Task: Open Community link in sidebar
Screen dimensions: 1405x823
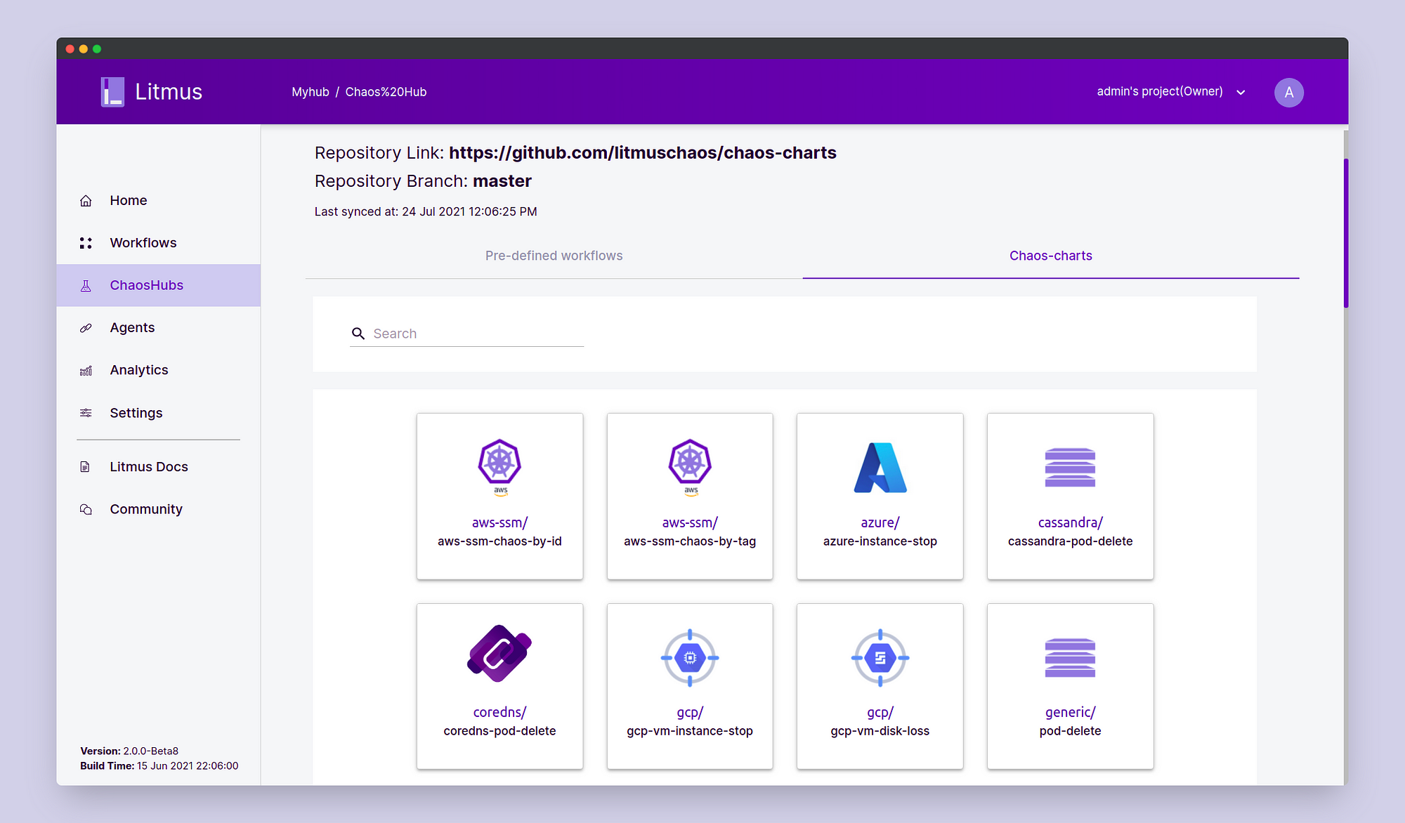Action: click(159, 509)
